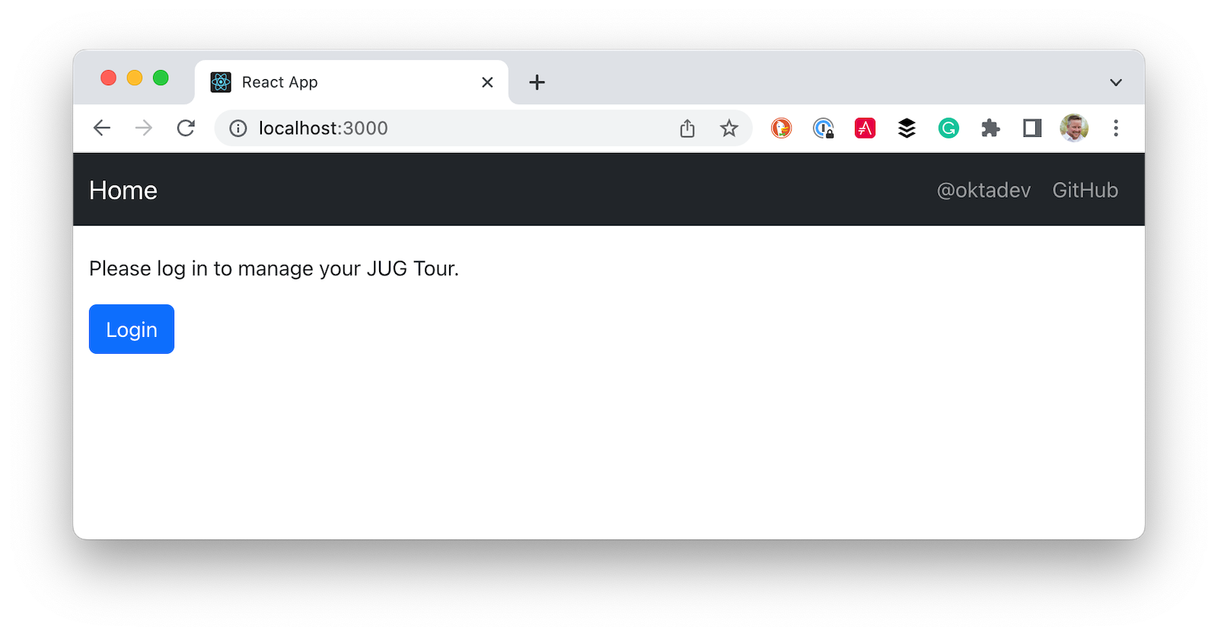The height and width of the screenshot is (636, 1218).
Task: Reload the localhost page
Action: pos(186,128)
